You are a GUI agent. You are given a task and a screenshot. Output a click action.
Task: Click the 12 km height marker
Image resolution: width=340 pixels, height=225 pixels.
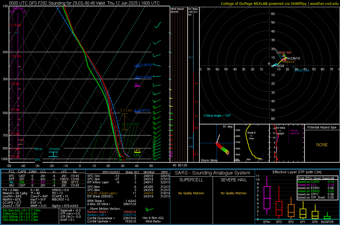[17, 56]
